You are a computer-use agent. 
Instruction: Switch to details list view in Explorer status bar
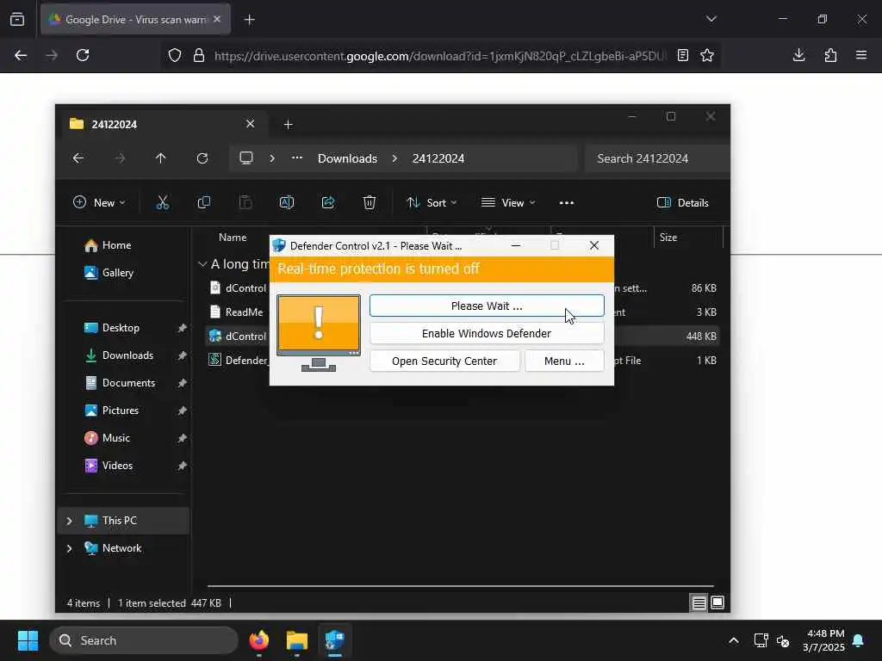tap(699, 602)
